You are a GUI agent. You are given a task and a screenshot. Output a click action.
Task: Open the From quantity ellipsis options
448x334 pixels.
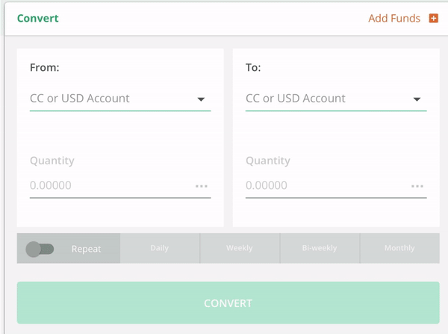click(202, 186)
